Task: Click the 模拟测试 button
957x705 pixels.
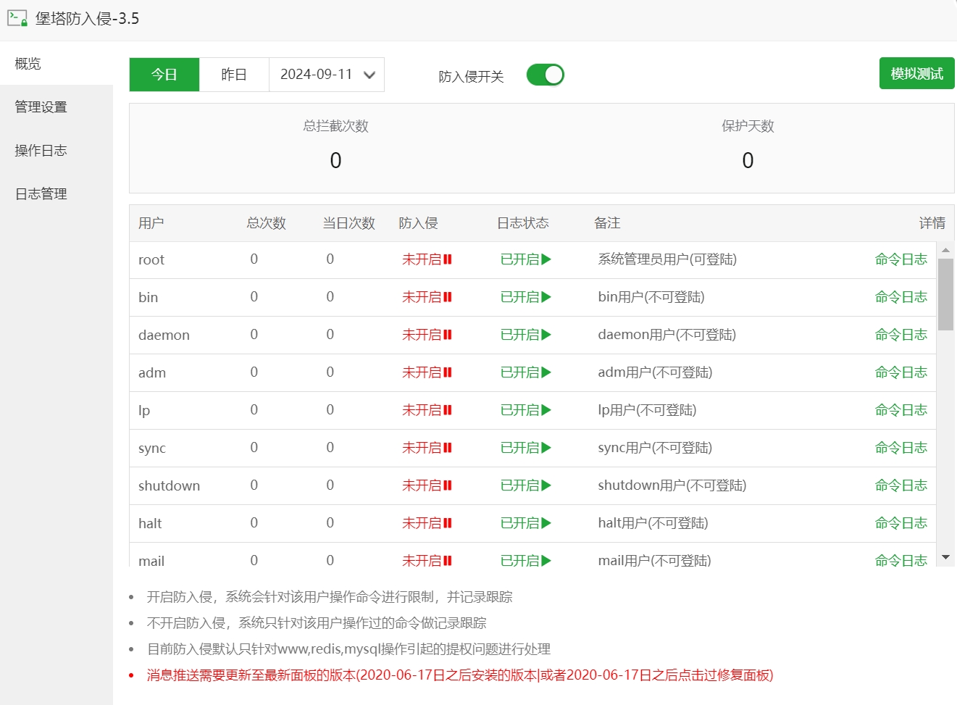Action: coord(916,73)
